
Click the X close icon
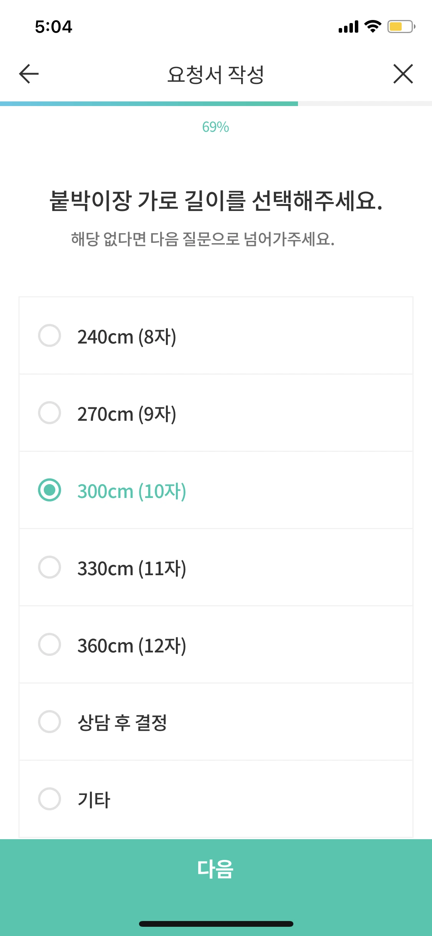(403, 74)
